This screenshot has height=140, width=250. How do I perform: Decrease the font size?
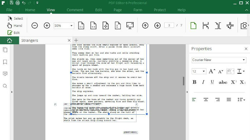point(221,71)
